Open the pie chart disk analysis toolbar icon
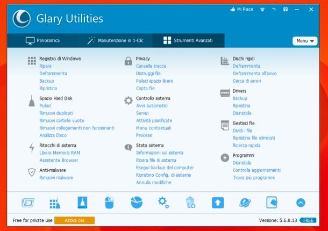328x231 pixels. tap(137, 203)
